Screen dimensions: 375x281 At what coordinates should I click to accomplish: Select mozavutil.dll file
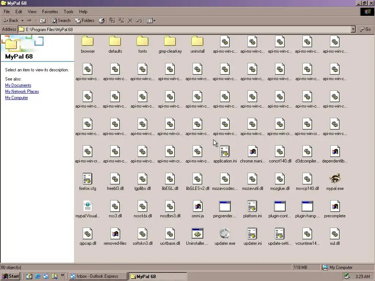tap(252, 181)
